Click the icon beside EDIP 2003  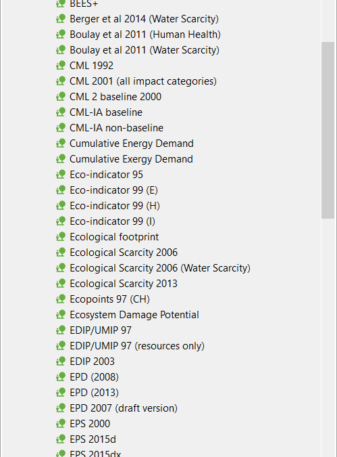61,361
